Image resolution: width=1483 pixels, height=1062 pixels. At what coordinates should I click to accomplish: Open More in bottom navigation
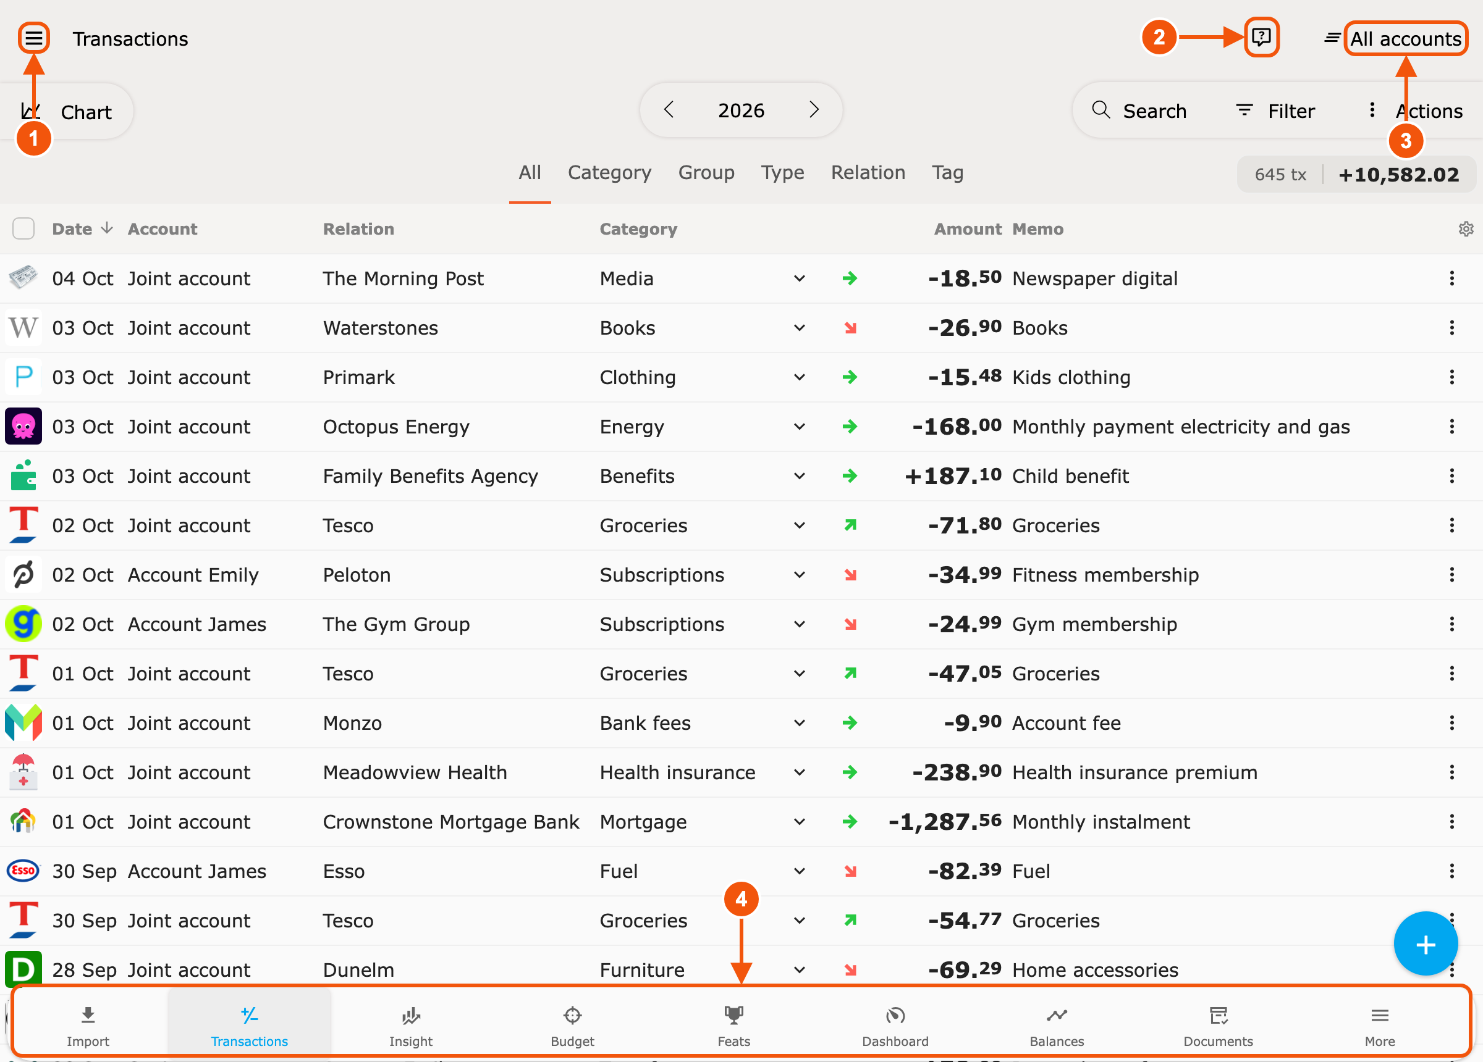point(1380,1026)
